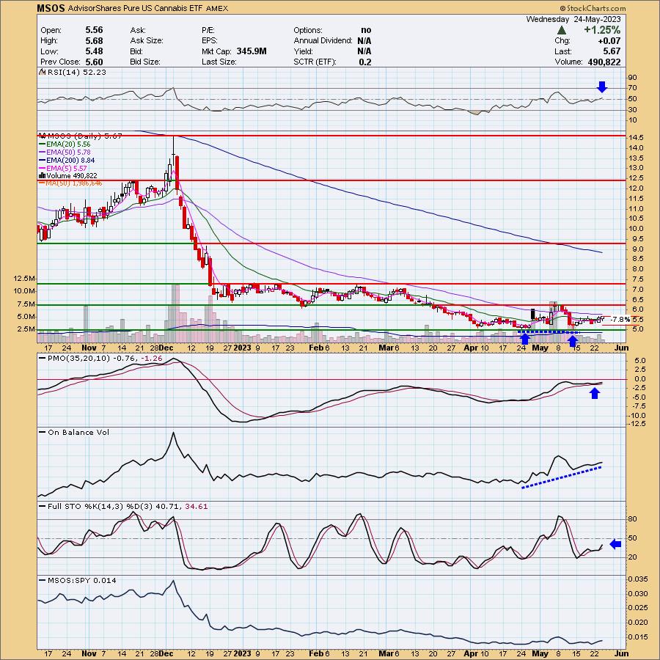Image resolution: width=660 pixels, height=660 pixels.
Task: Click the Annual Dividend label
Action: pos(323,40)
